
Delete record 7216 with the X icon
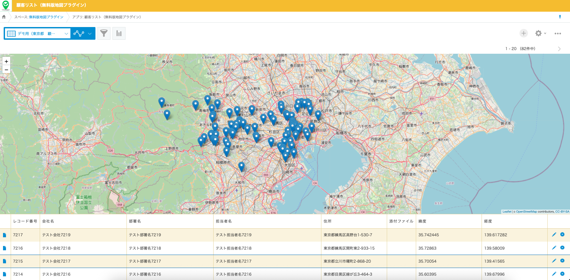(x=562, y=248)
